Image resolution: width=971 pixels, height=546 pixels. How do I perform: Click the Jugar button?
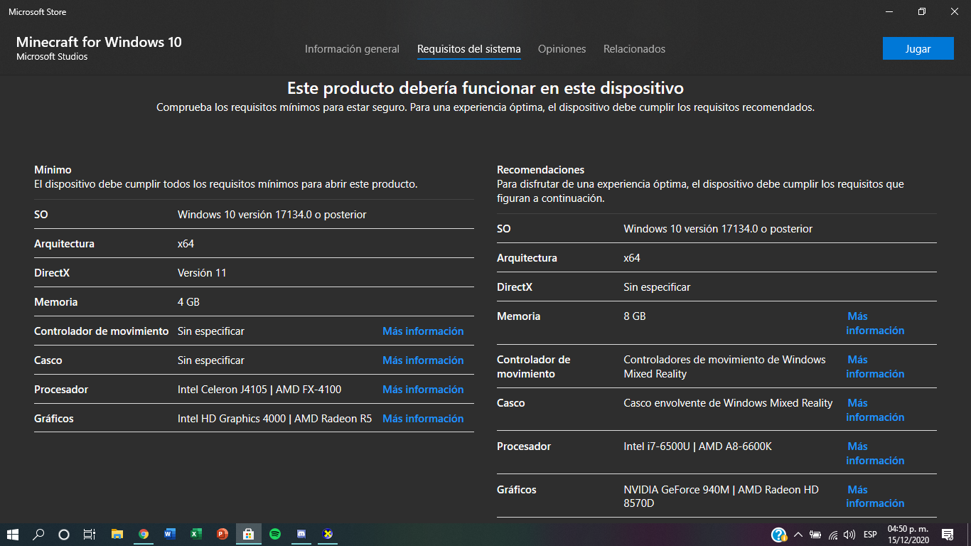click(x=918, y=48)
